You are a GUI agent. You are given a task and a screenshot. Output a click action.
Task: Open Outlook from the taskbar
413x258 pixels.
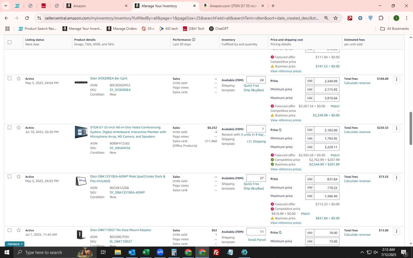pos(132,252)
